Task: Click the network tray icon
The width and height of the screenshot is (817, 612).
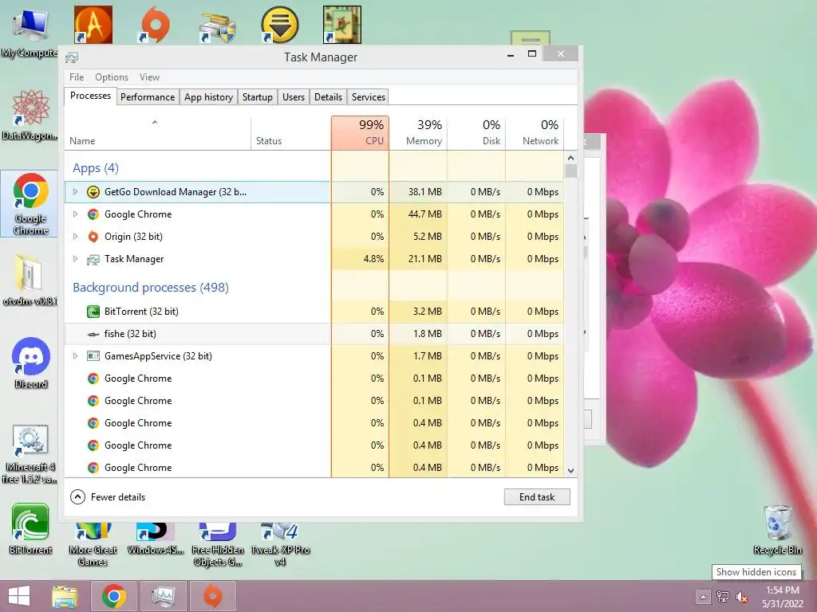Action: [723, 597]
